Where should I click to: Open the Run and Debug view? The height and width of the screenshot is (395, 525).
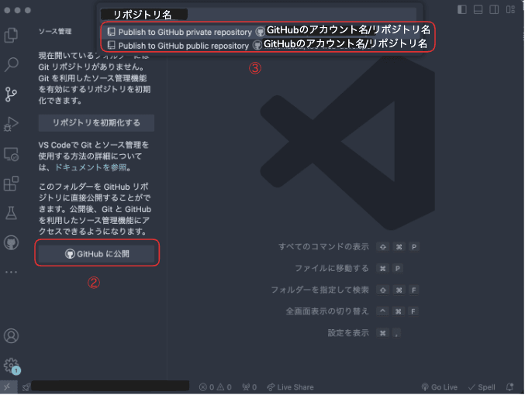tap(11, 124)
